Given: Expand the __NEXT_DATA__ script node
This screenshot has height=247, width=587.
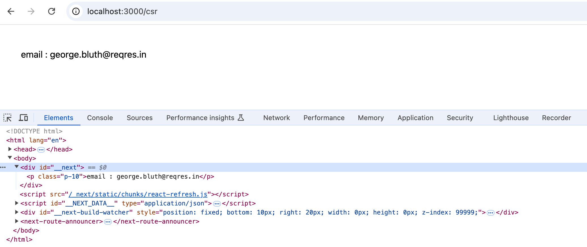Looking at the screenshot, I should pyautogui.click(x=17, y=203).
